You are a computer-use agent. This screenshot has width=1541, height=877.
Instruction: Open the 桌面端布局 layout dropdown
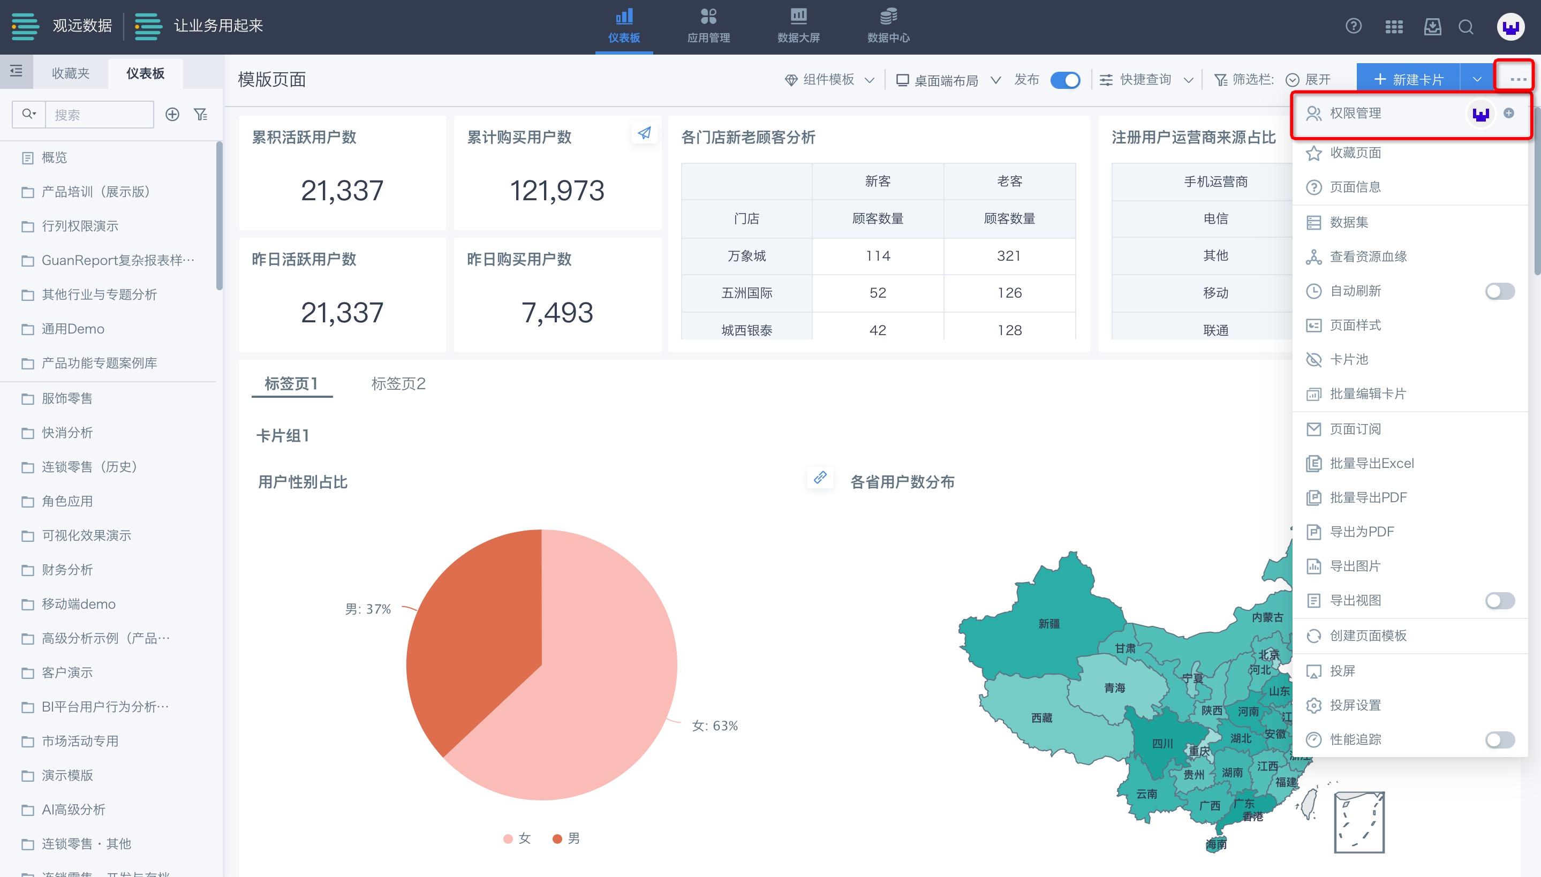(948, 80)
